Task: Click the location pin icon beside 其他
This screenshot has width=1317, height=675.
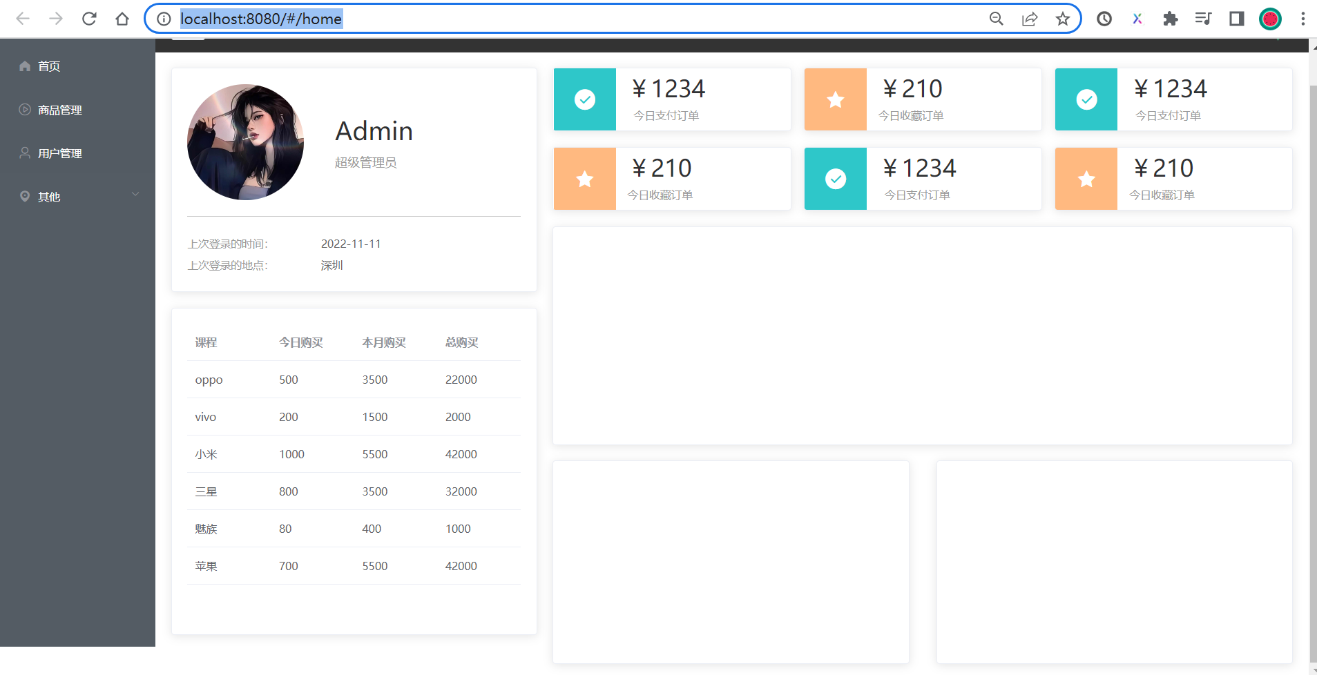Action: [x=25, y=197]
